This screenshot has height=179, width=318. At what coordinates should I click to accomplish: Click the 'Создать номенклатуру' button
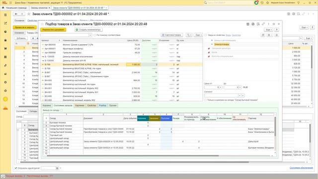(x=88, y=30)
